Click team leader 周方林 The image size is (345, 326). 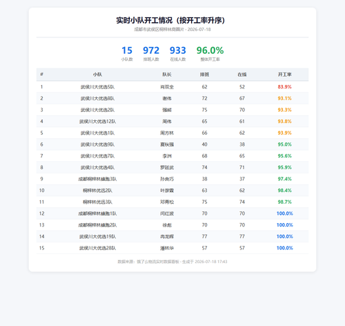pyautogui.click(x=167, y=133)
